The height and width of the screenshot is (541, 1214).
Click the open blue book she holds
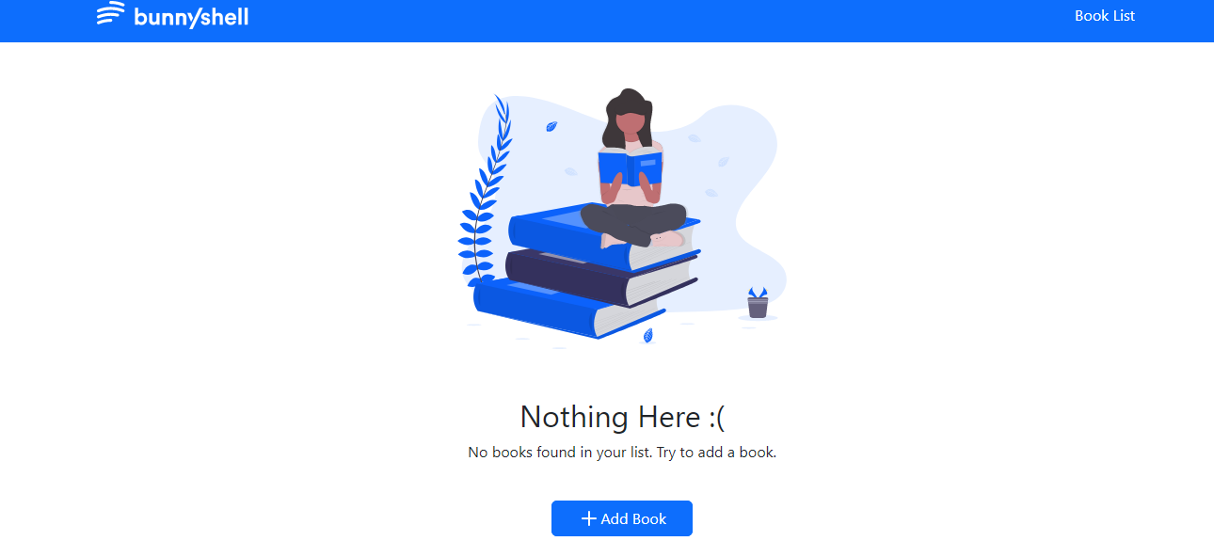[x=631, y=167]
